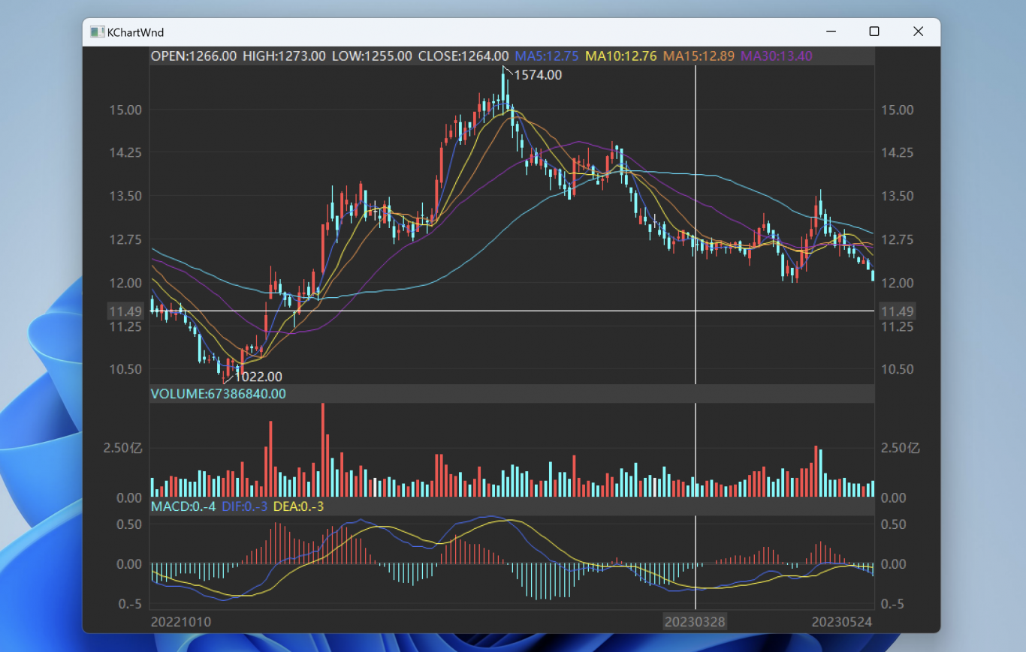Click the left axis 12.75 price label
Screen dimensions: 1026x652
point(125,239)
